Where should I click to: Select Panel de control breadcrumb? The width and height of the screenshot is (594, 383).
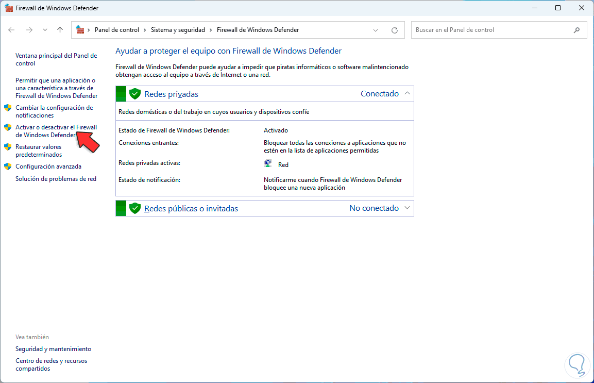[x=116, y=30]
